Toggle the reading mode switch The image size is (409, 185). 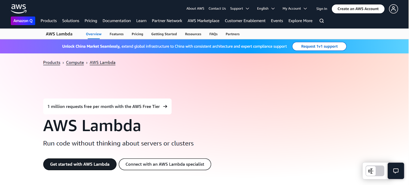375,171
